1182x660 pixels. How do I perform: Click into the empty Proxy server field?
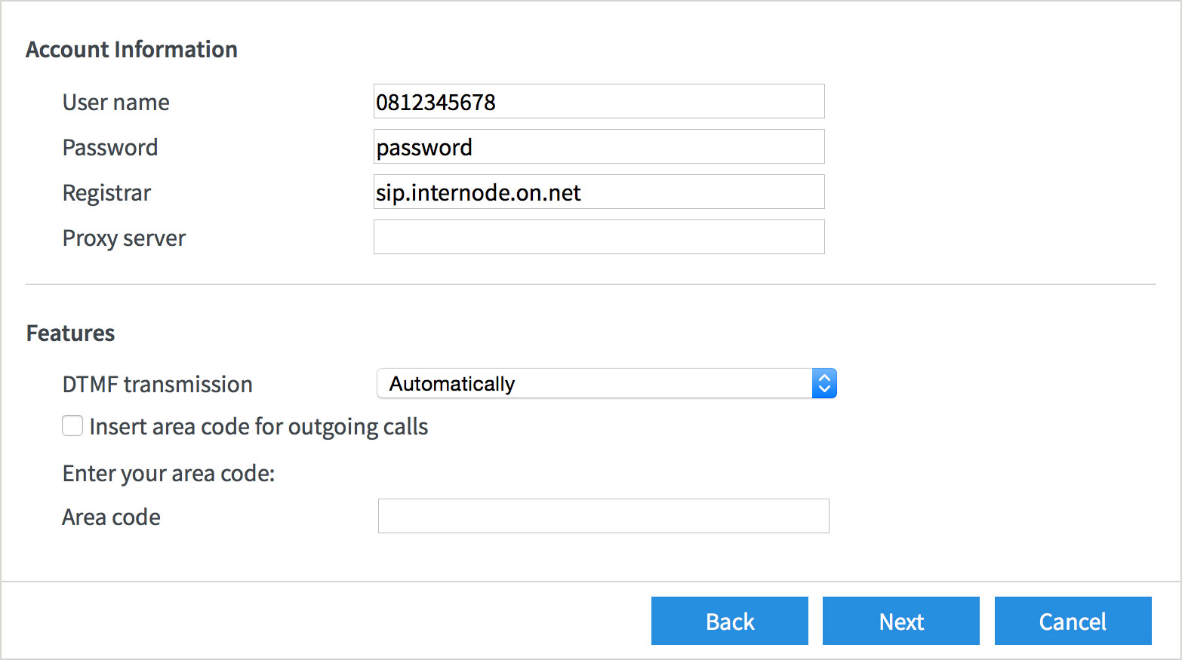click(x=599, y=237)
